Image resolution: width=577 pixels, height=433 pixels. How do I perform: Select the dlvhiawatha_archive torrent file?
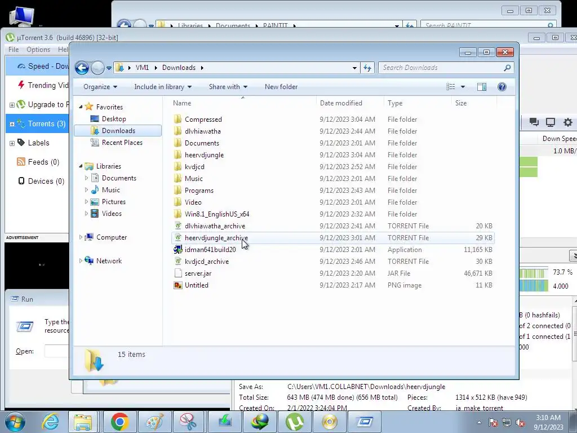point(215,226)
